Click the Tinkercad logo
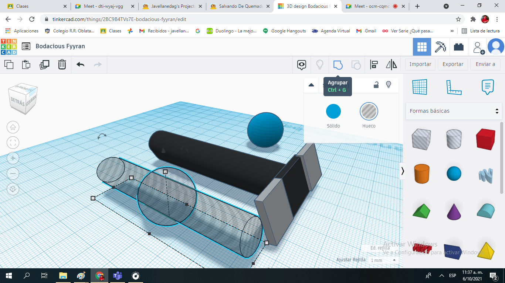The width and height of the screenshot is (505, 283). (9, 46)
